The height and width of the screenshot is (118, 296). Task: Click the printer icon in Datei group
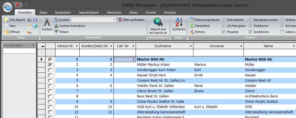(x=29, y=32)
